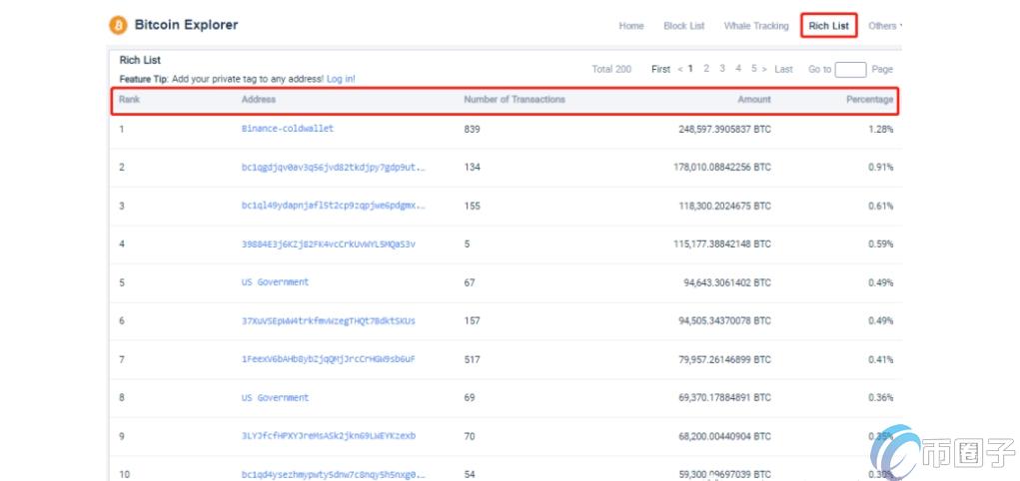Click the Rank column header

click(x=130, y=100)
